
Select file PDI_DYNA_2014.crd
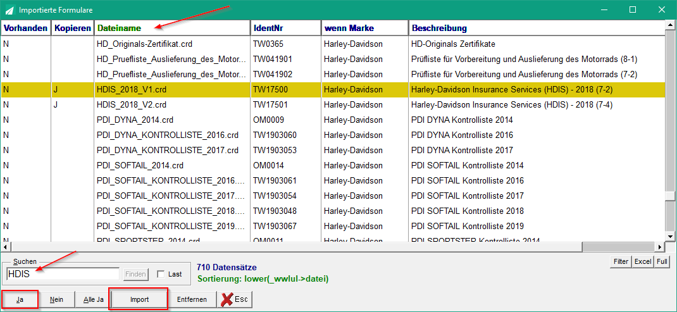pyautogui.click(x=135, y=120)
